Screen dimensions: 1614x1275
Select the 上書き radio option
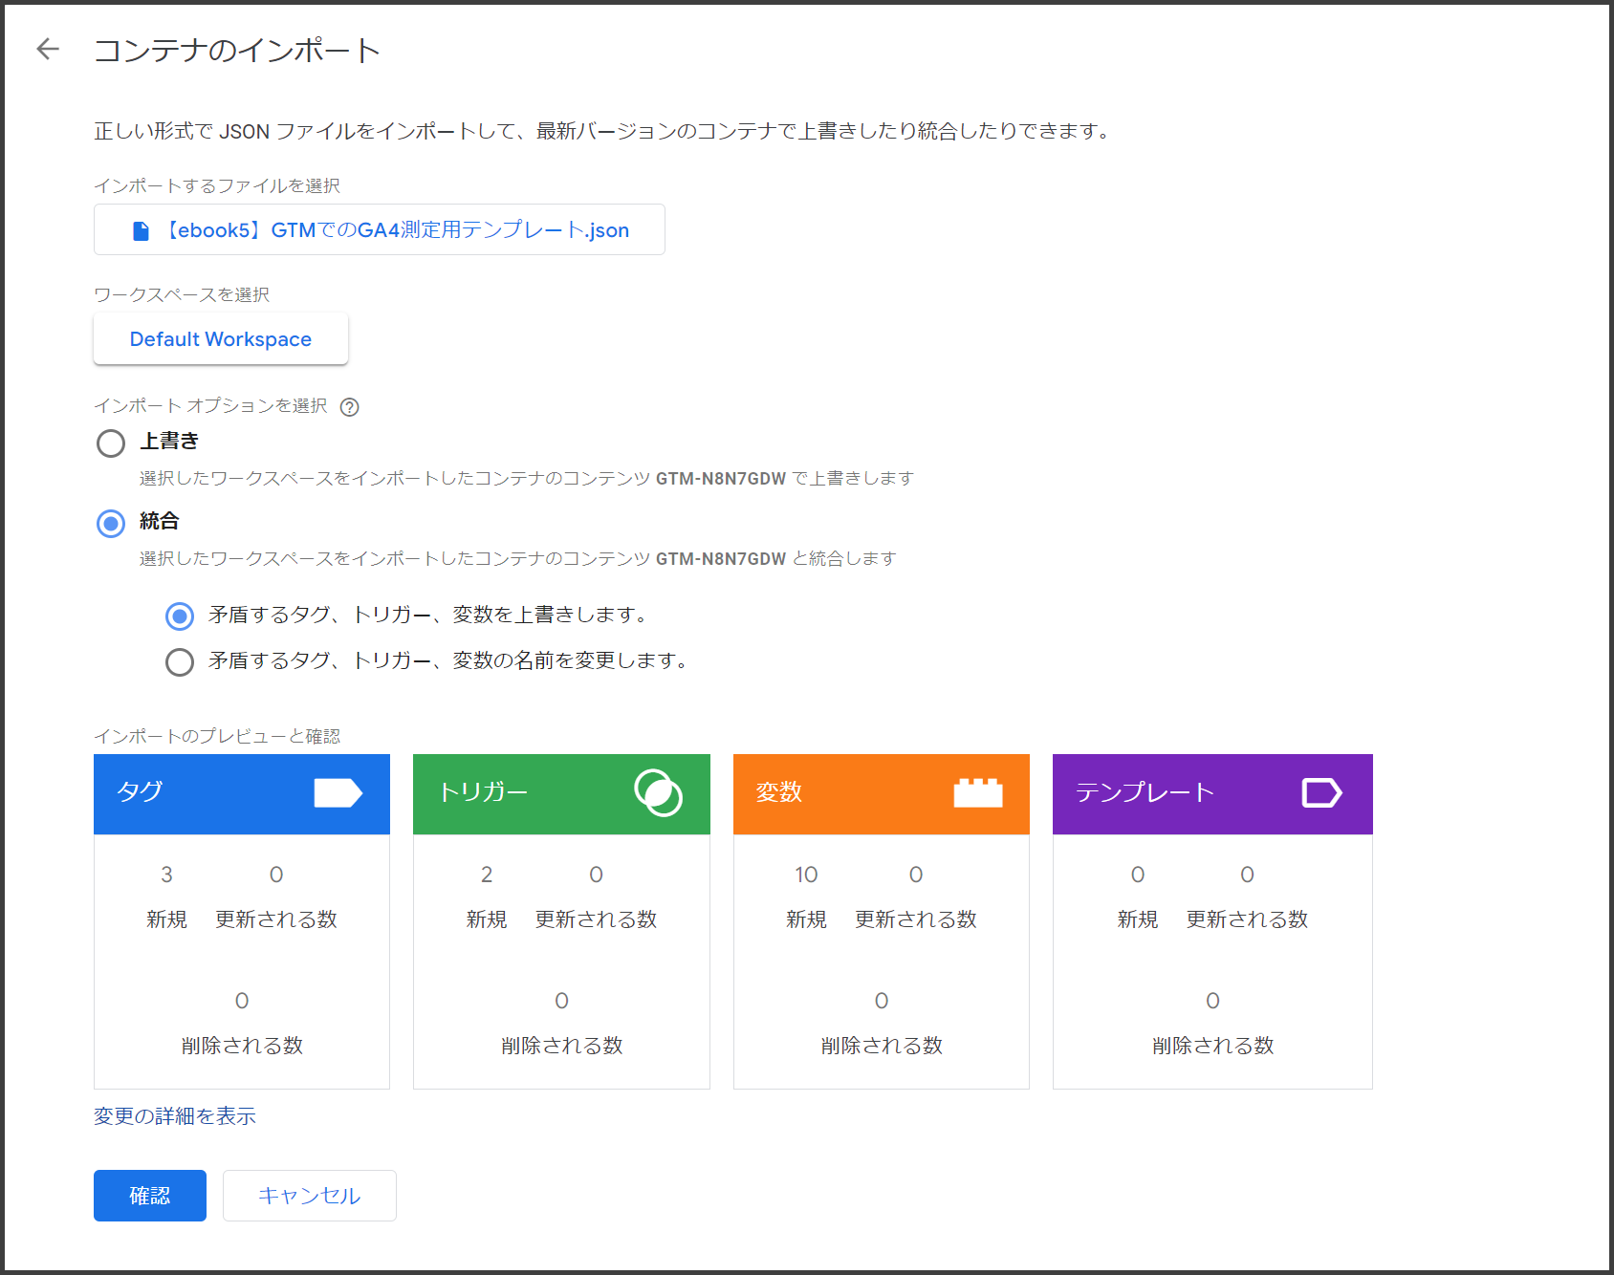(x=111, y=443)
